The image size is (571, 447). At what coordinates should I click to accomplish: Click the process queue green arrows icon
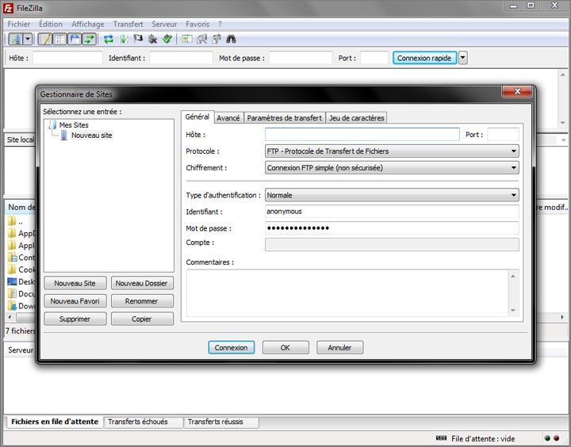pyautogui.click(x=124, y=39)
